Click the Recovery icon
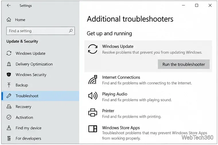Viewport: 218px width, 145px height. click(x=9, y=106)
